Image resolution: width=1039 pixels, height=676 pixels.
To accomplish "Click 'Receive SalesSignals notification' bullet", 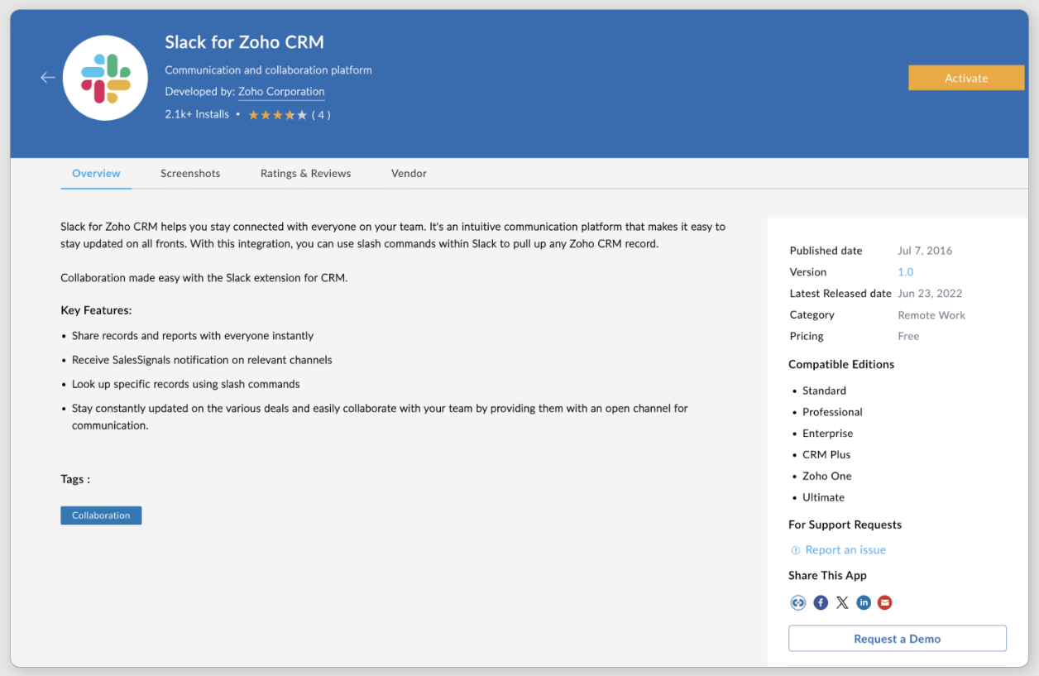I will (202, 360).
